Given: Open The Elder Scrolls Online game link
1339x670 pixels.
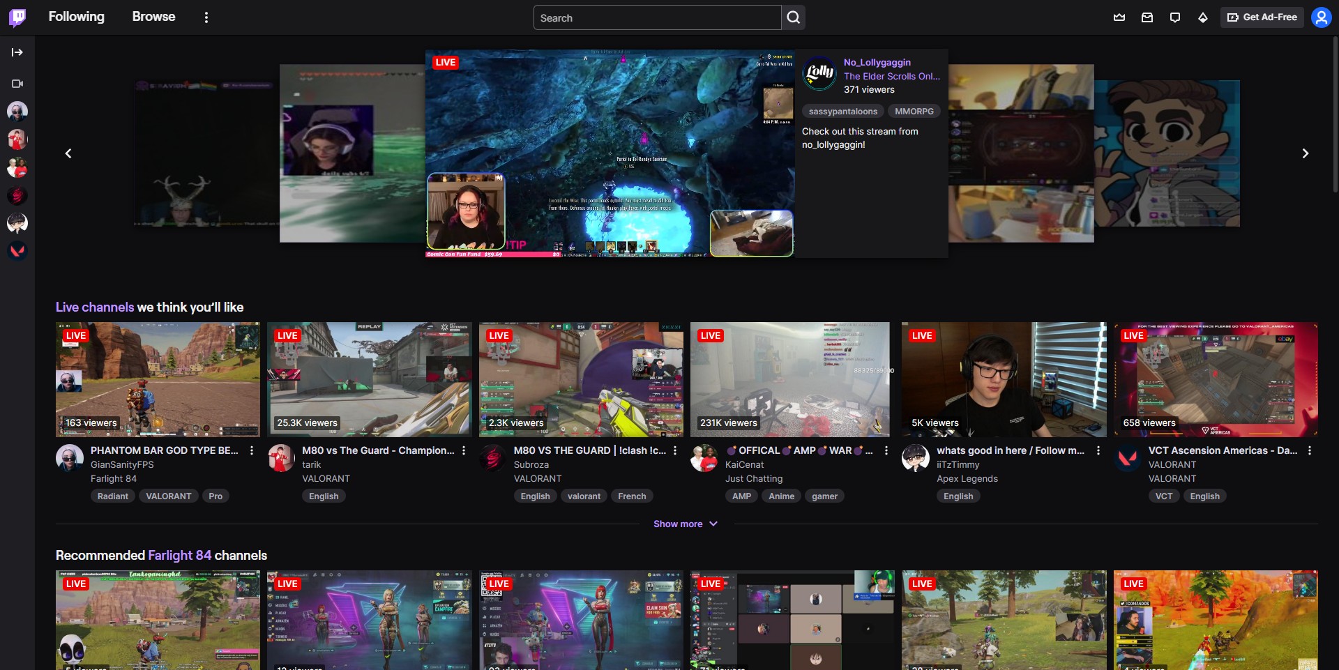Looking at the screenshot, I should pos(892,76).
